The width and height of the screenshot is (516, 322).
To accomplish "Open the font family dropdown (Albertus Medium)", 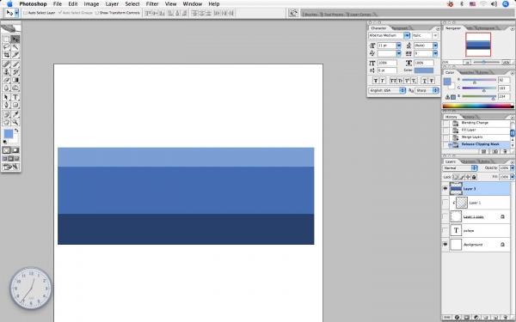I will [x=407, y=35].
